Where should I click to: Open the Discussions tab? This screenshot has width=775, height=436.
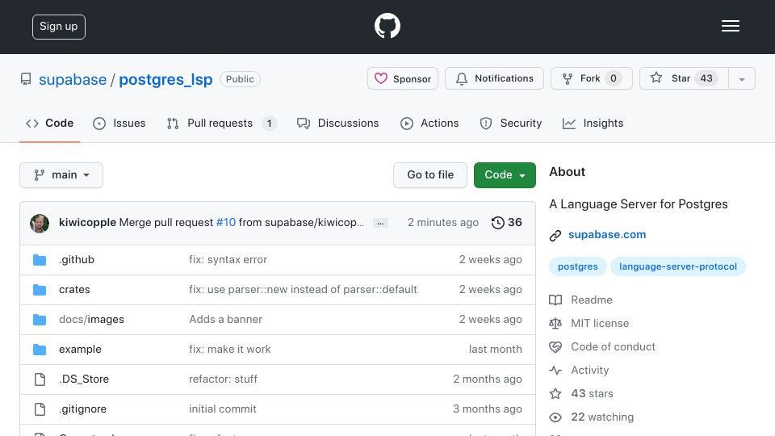tap(338, 123)
